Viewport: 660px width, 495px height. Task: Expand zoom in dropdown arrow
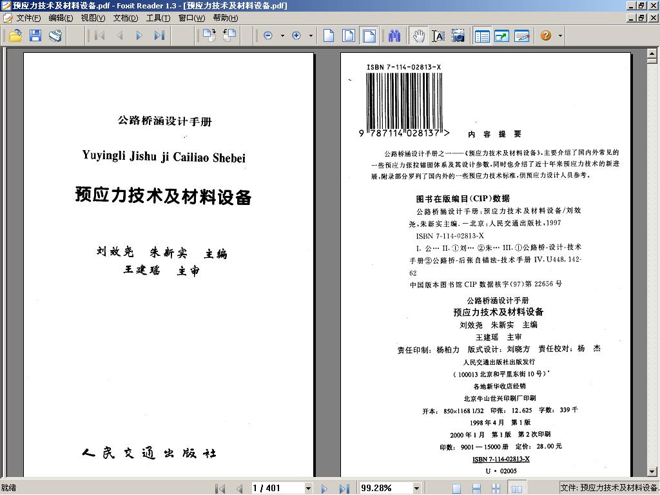(311, 36)
